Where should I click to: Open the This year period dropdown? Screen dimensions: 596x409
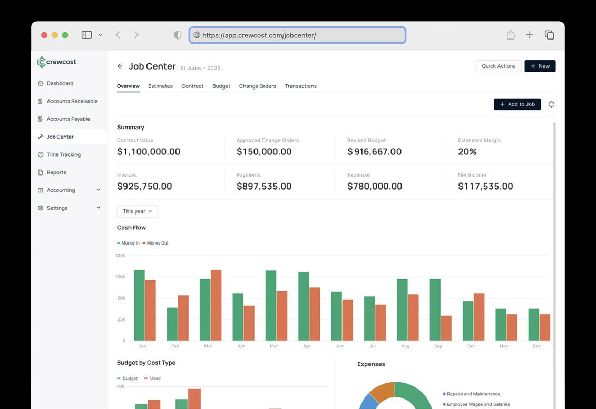[137, 211]
